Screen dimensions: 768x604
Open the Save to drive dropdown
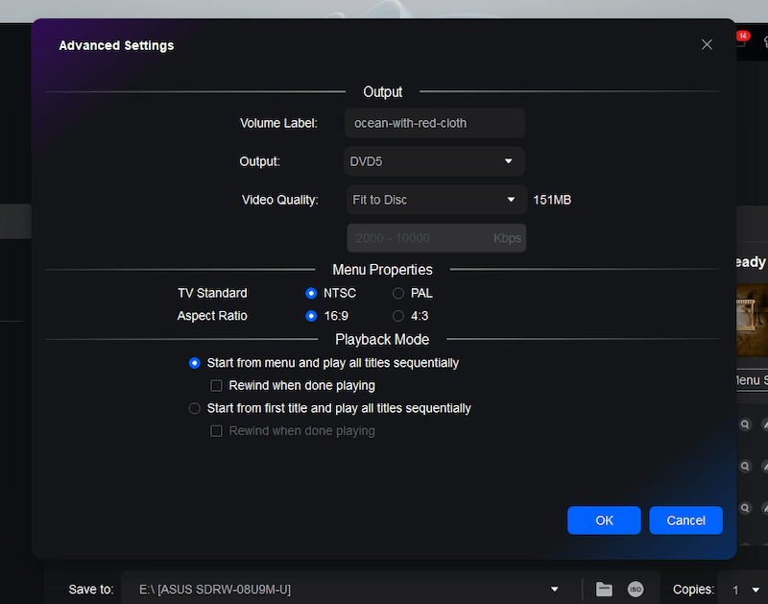click(554, 589)
